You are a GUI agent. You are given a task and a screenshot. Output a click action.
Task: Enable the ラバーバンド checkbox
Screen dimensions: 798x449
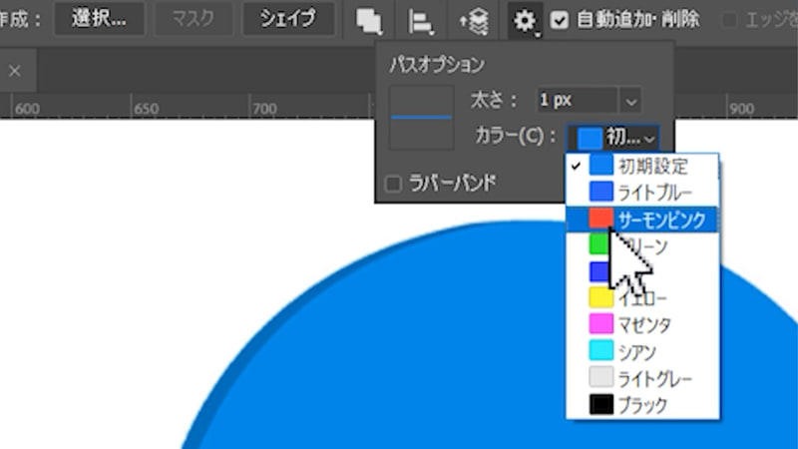tap(394, 184)
